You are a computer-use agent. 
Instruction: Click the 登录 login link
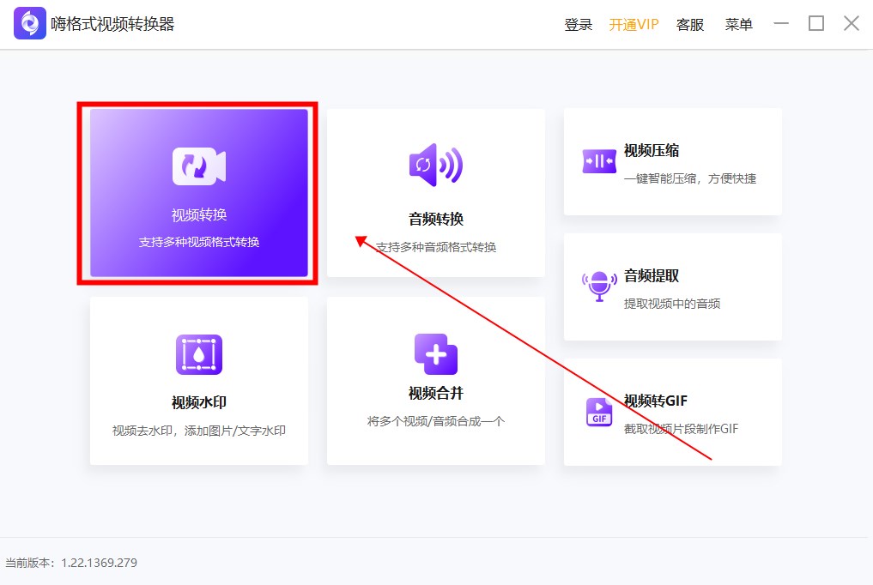[579, 24]
